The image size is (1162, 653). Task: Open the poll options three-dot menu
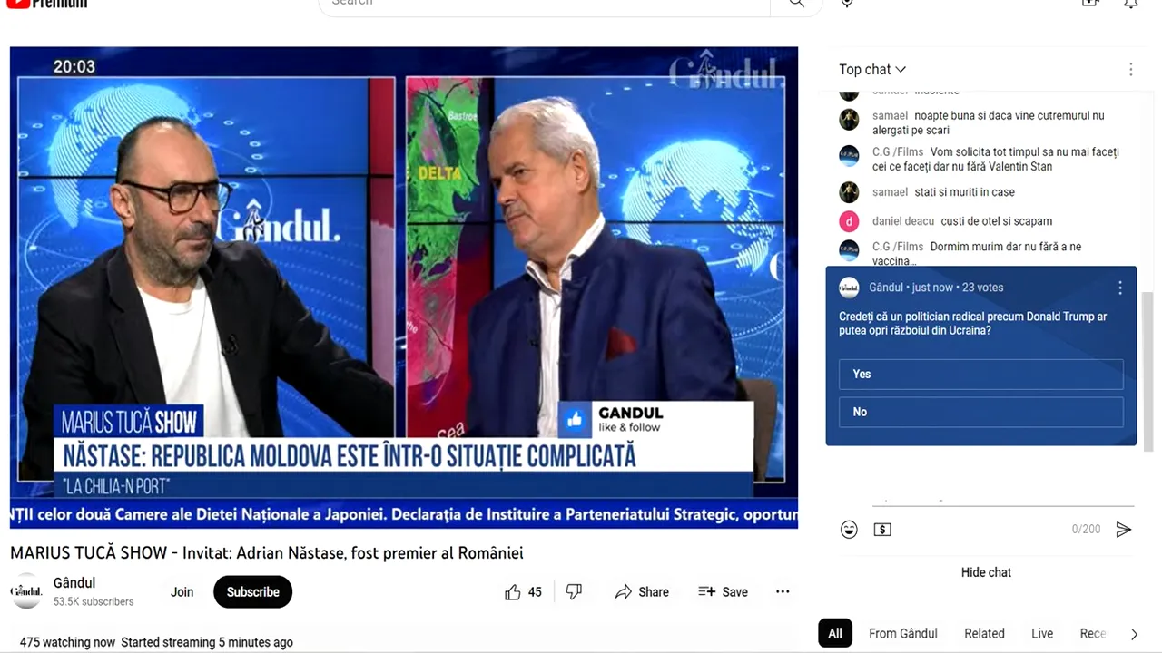[1120, 288]
